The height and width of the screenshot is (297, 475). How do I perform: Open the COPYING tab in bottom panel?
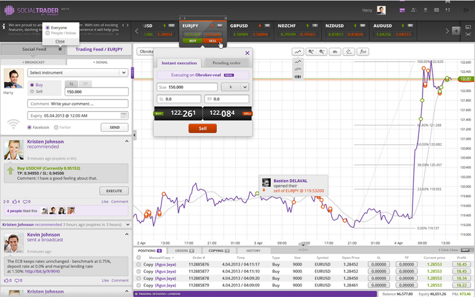click(x=219, y=251)
